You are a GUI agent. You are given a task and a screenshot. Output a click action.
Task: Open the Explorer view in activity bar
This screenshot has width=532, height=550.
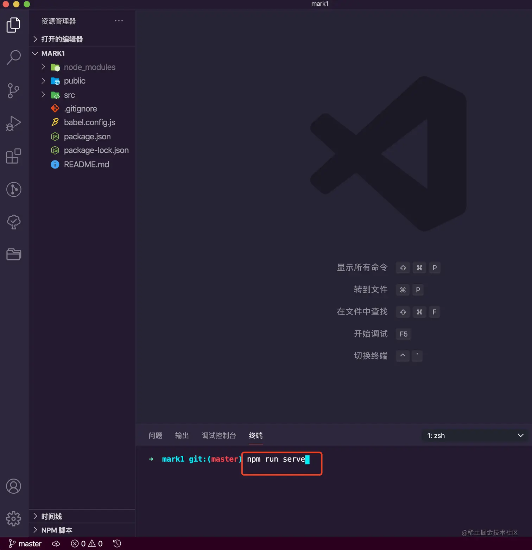pyautogui.click(x=13, y=25)
